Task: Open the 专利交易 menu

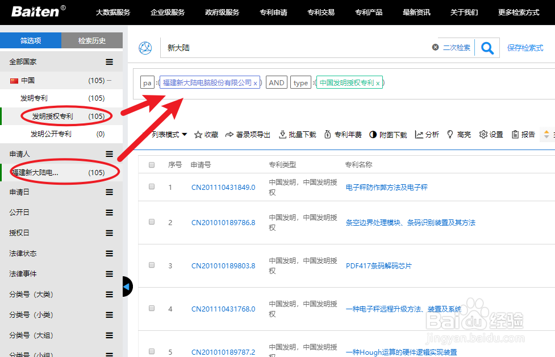Action: tap(321, 13)
